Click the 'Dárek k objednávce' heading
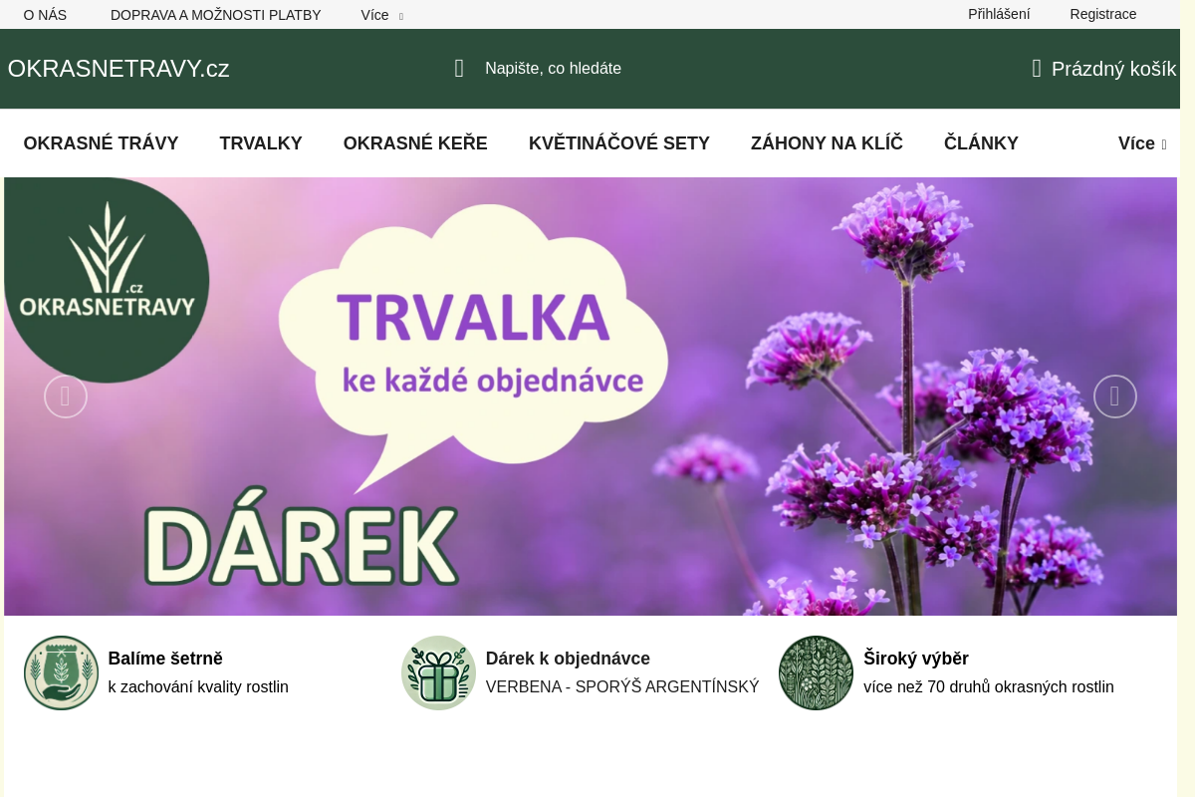 [568, 659]
